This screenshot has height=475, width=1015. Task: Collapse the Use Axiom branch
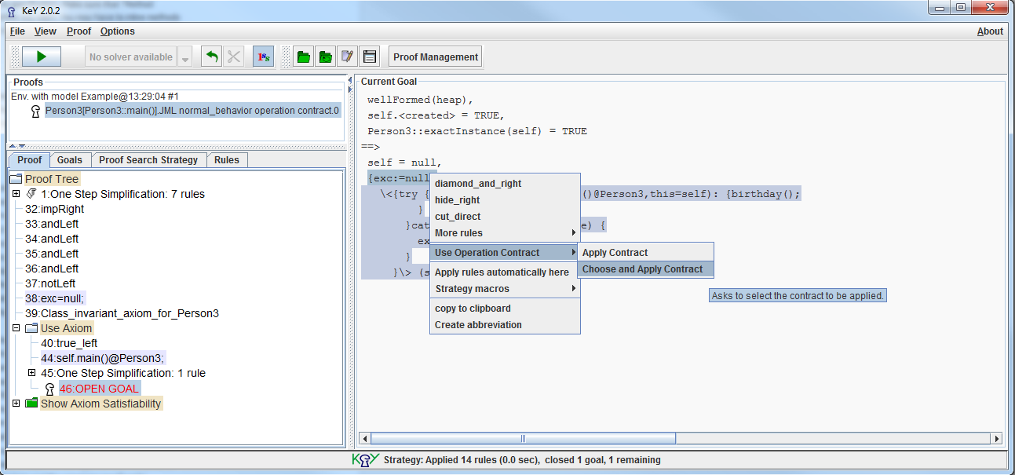(x=16, y=328)
